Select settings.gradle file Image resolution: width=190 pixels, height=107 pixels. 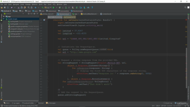20,34
